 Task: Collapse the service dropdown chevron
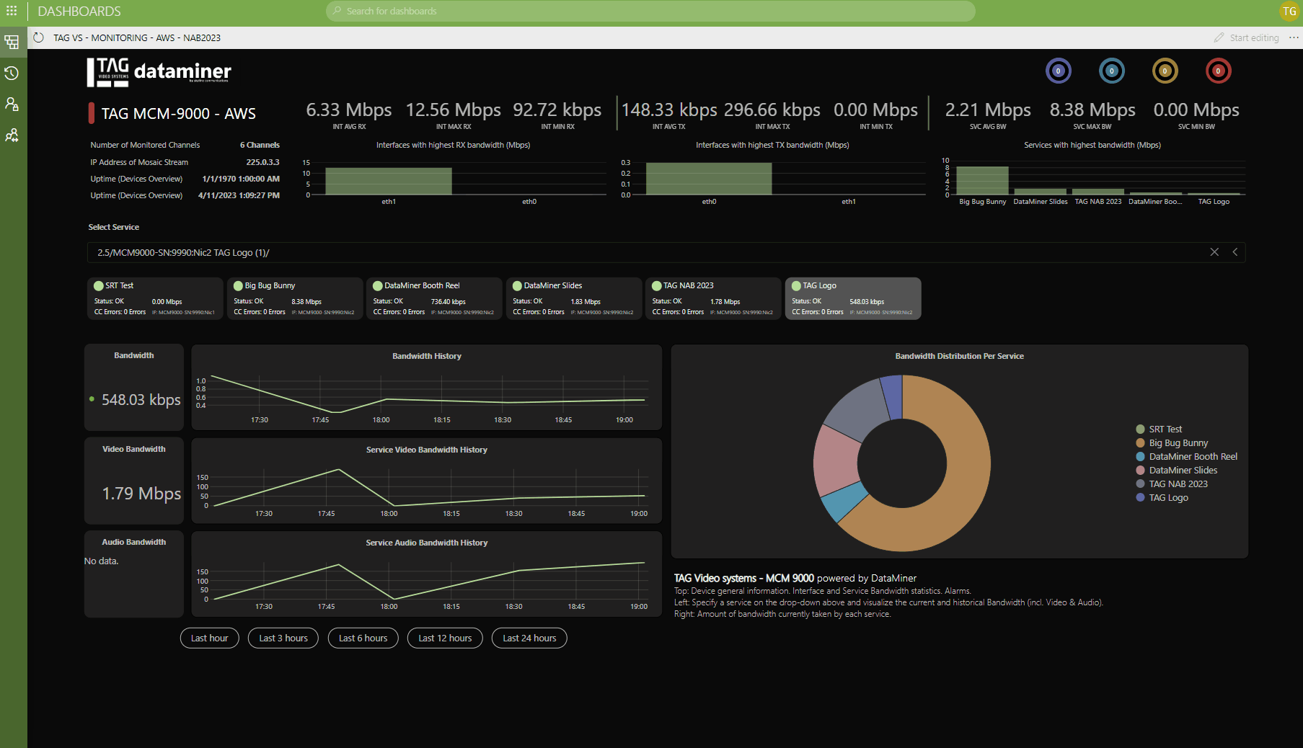click(1235, 252)
